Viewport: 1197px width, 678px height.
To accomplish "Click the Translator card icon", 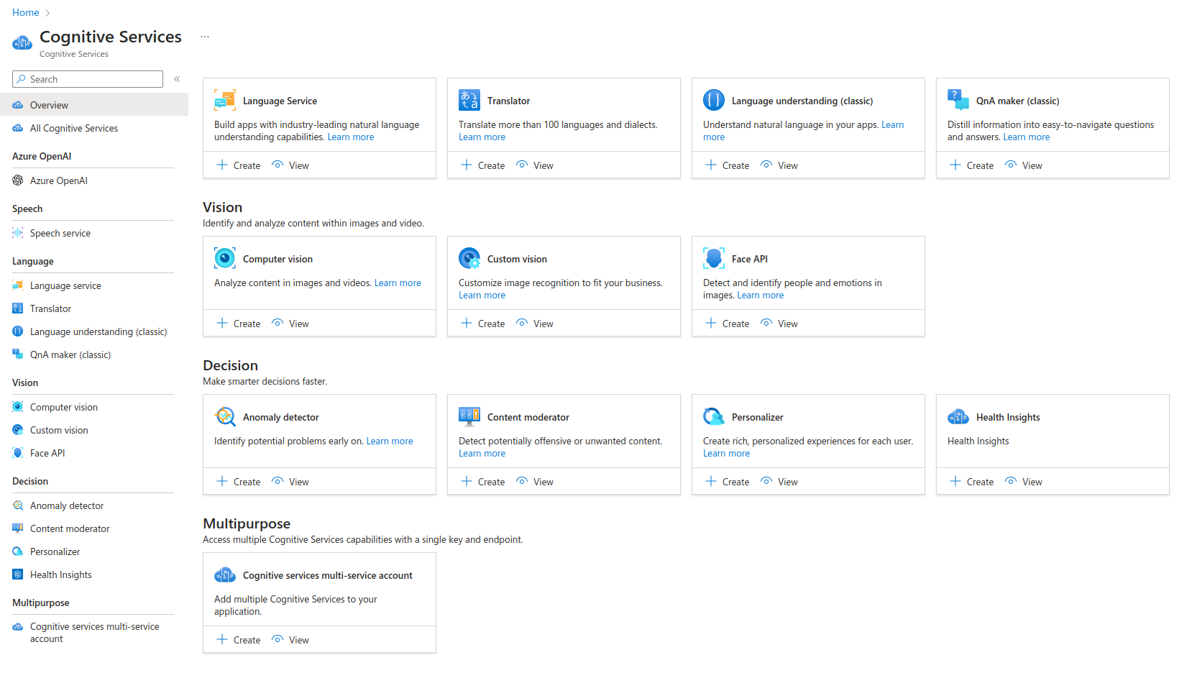I will [x=469, y=101].
